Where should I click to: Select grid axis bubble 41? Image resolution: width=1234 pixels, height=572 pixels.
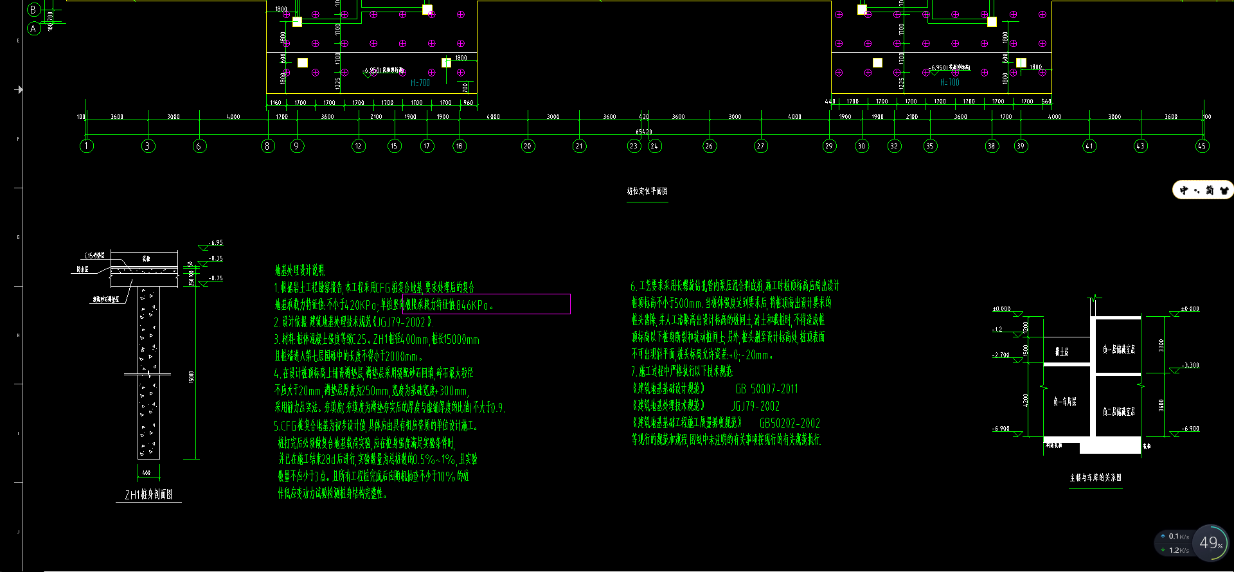point(1089,146)
